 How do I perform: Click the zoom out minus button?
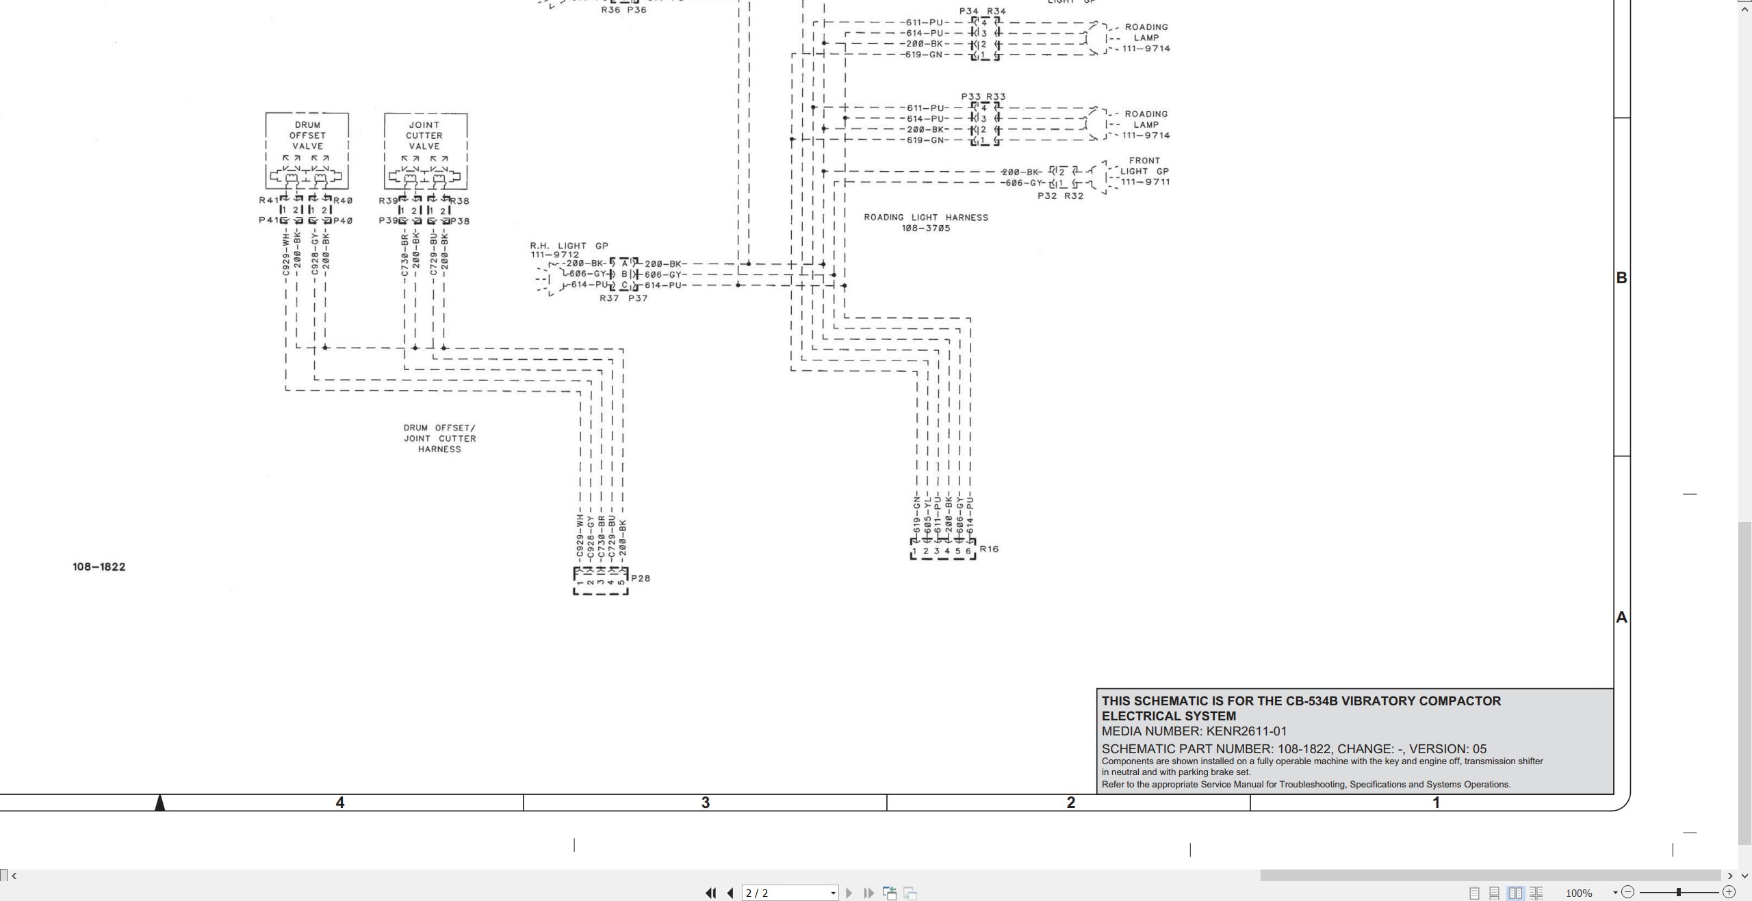(x=1628, y=892)
